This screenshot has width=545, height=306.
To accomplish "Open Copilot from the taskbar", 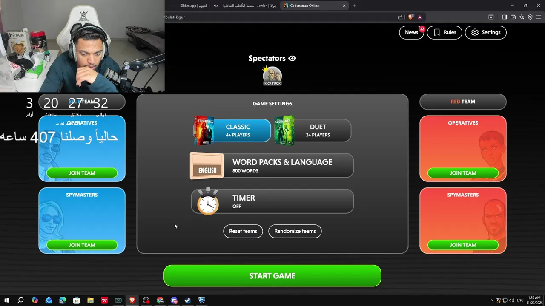I will click(35, 300).
